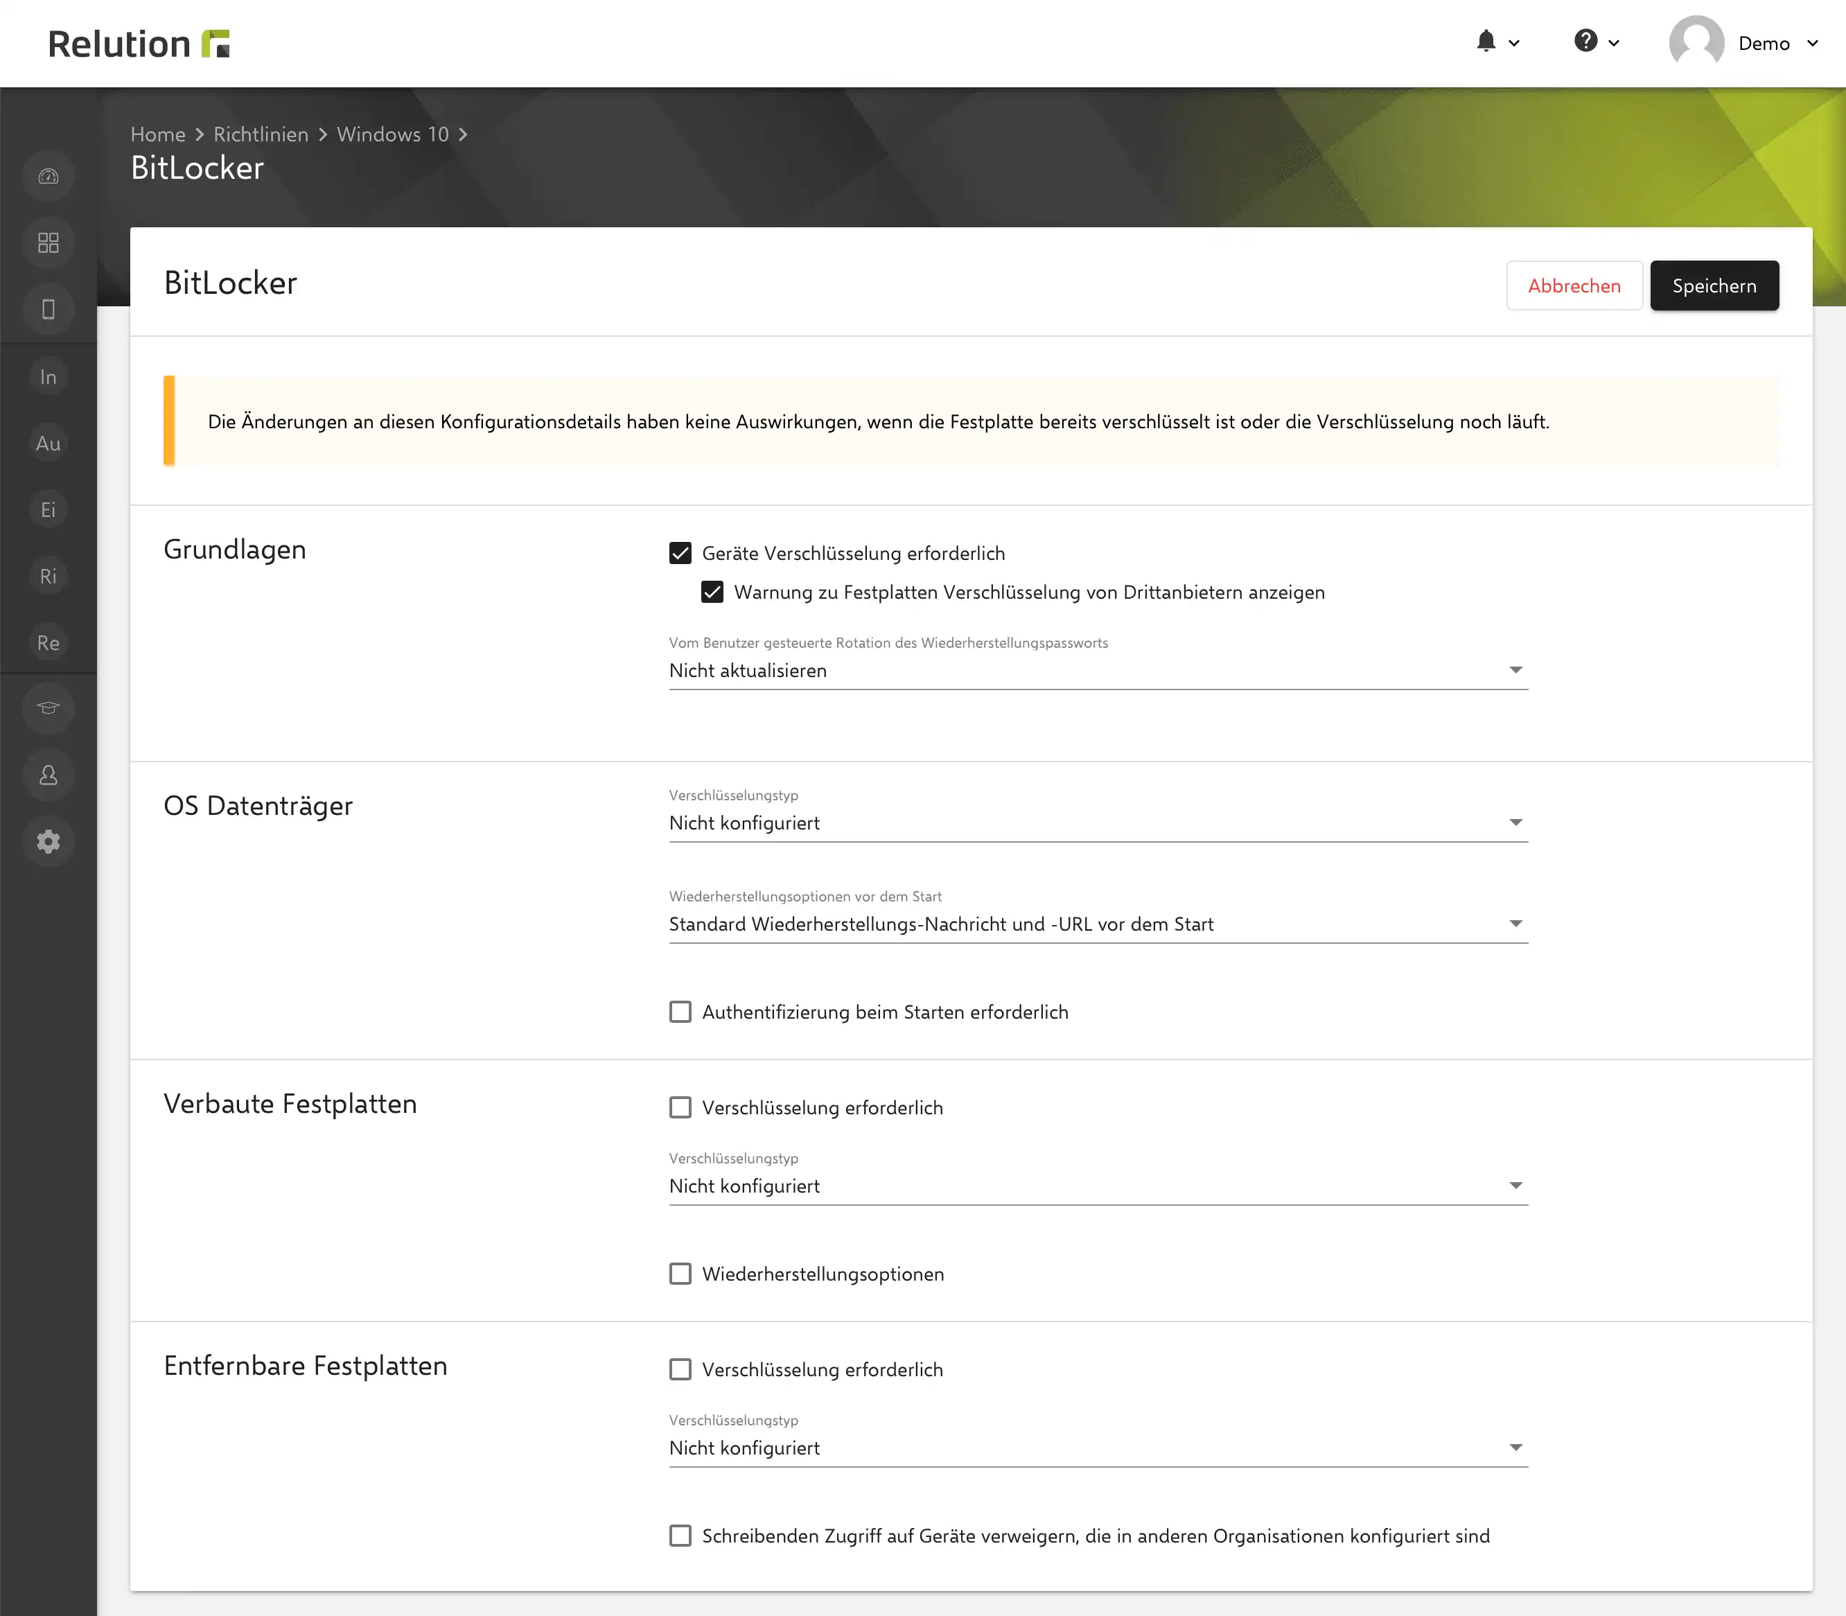Open the help question mark icon

[1585, 42]
